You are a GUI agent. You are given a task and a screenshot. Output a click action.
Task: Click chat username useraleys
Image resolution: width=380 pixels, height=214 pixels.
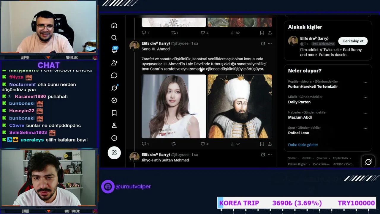coord(32,140)
